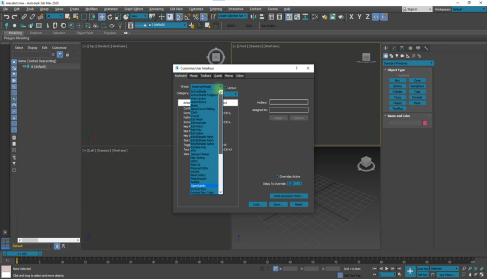Create a Teapot primitive
The width and height of the screenshot is (487, 279).
coord(397,103)
